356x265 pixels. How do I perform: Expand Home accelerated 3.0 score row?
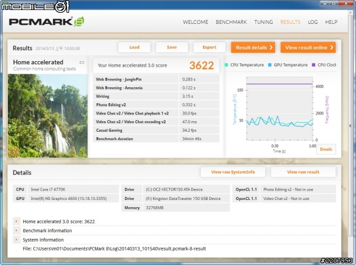[x=16, y=221]
